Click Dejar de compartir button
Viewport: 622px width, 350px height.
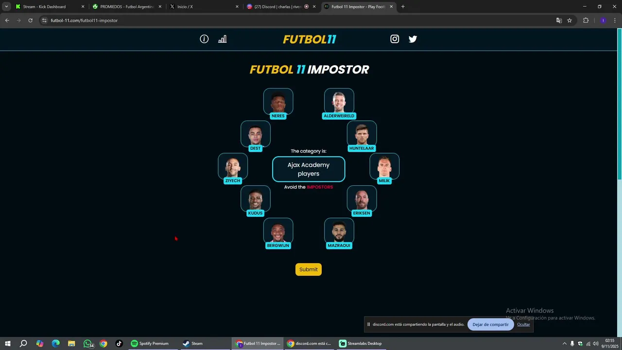[x=490, y=324]
